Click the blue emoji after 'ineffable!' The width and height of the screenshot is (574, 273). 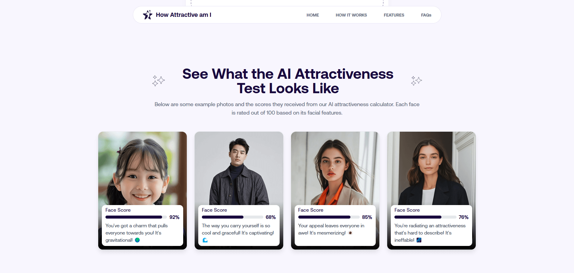[419, 240]
